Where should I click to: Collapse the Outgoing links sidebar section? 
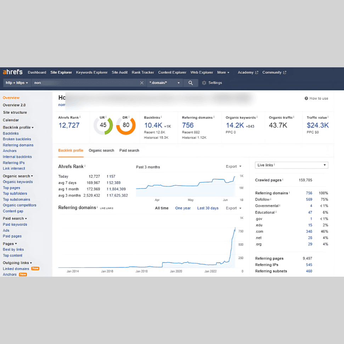pyautogui.click(x=17, y=263)
